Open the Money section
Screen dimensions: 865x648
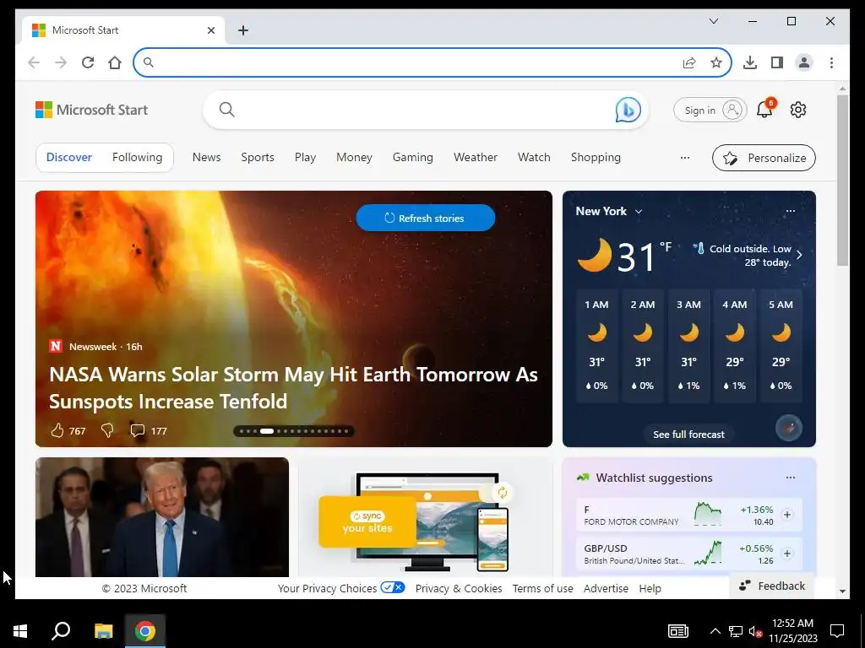coord(354,158)
